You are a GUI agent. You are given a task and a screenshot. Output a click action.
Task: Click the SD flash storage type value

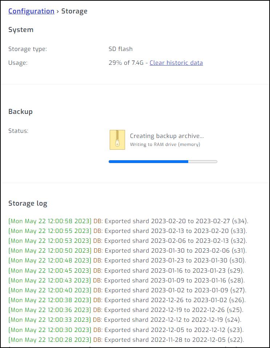coord(120,49)
